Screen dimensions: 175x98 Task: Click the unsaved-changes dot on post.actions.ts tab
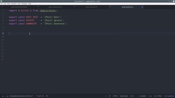tap(142, 7)
